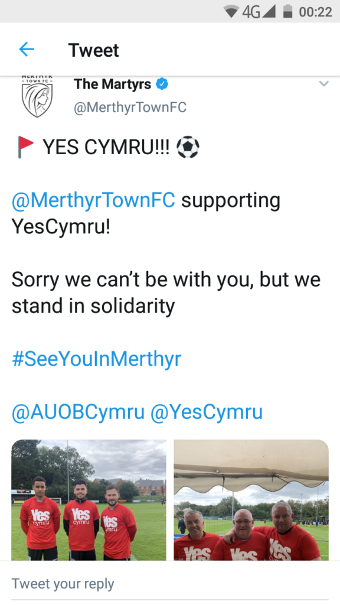Focus the Tweet your reply field

(x=170, y=583)
